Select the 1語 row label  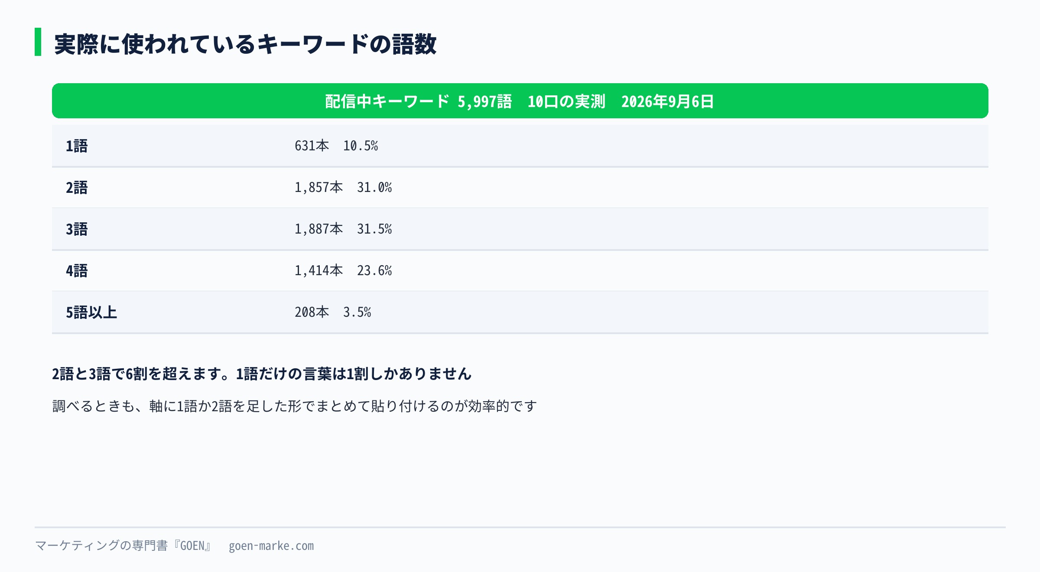click(x=77, y=146)
